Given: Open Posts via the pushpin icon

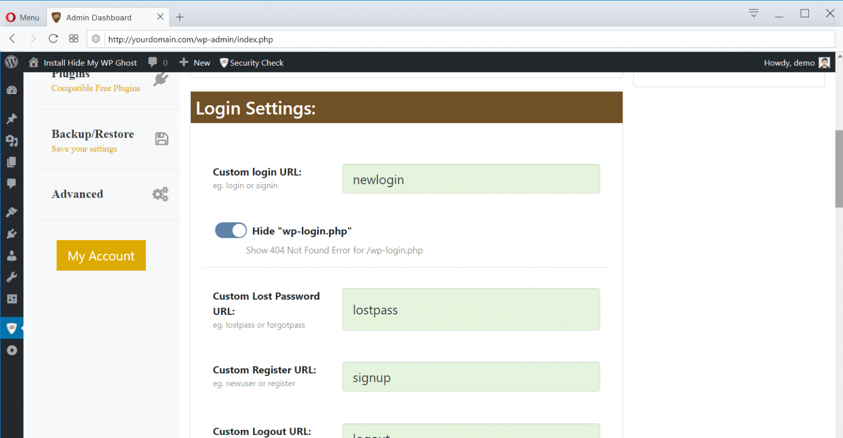Looking at the screenshot, I should (x=12, y=119).
